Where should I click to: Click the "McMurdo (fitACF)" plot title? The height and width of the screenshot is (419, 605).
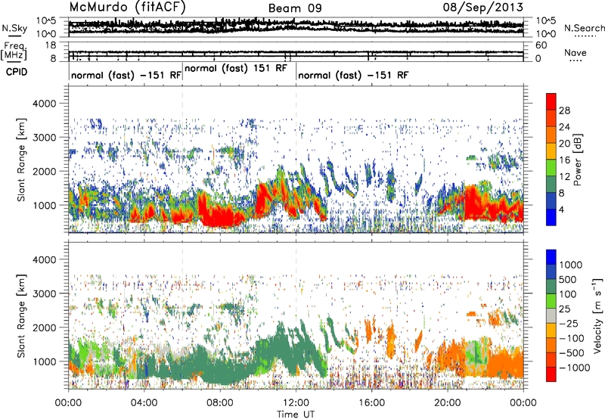pyautogui.click(x=127, y=7)
